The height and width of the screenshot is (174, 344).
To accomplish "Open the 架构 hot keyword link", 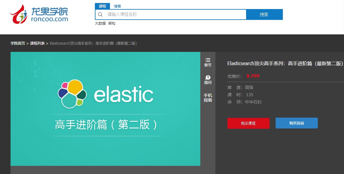I will click(x=112, y=24).
